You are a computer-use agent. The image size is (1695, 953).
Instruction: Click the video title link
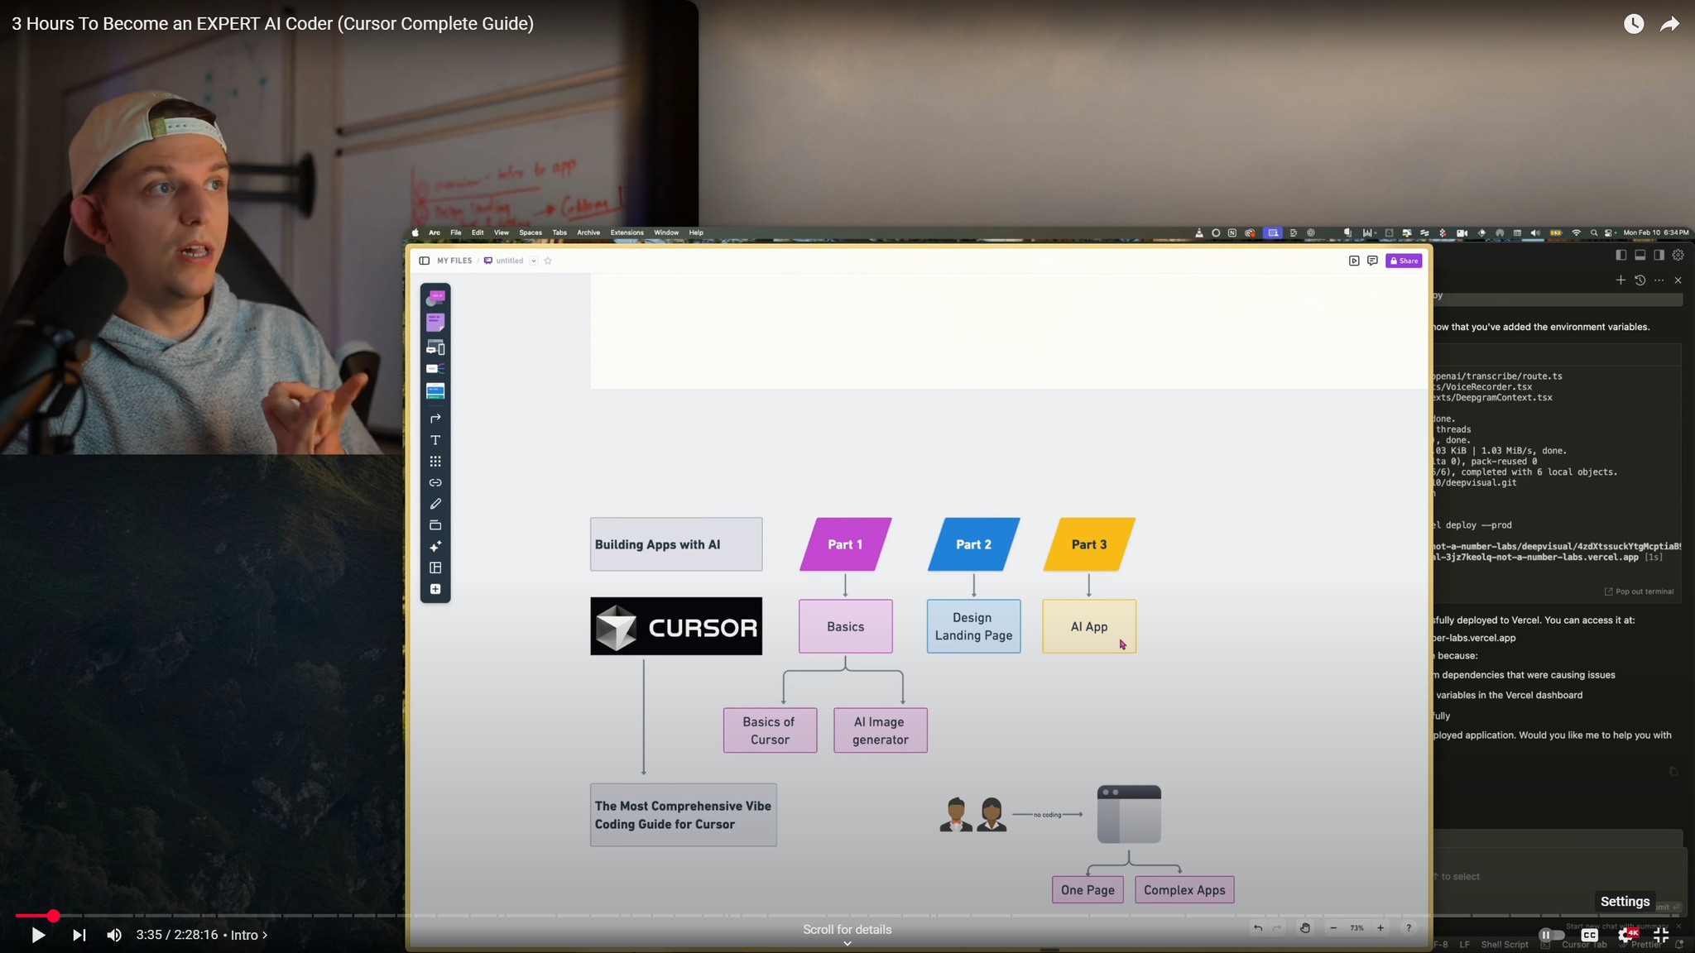click(272, 24)
